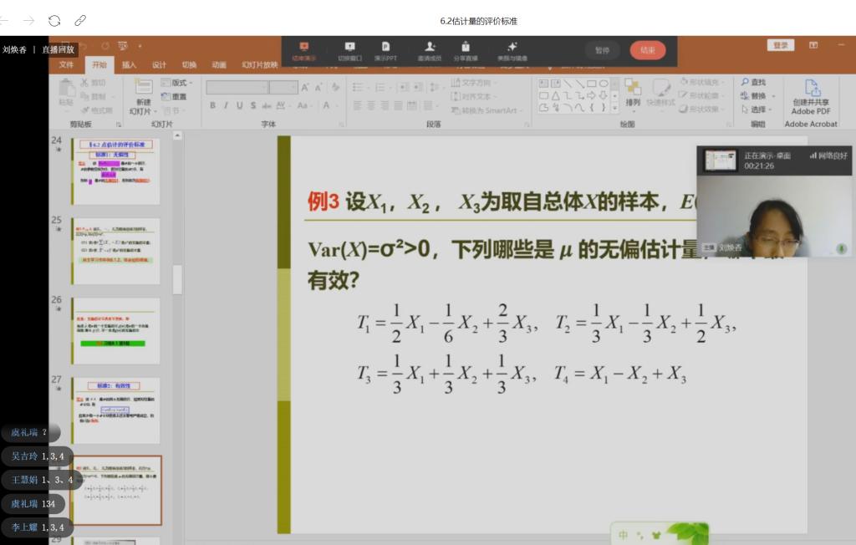Select the rectangle shape in shapes gallery
856x545 pixels.
tap(591, 84)
